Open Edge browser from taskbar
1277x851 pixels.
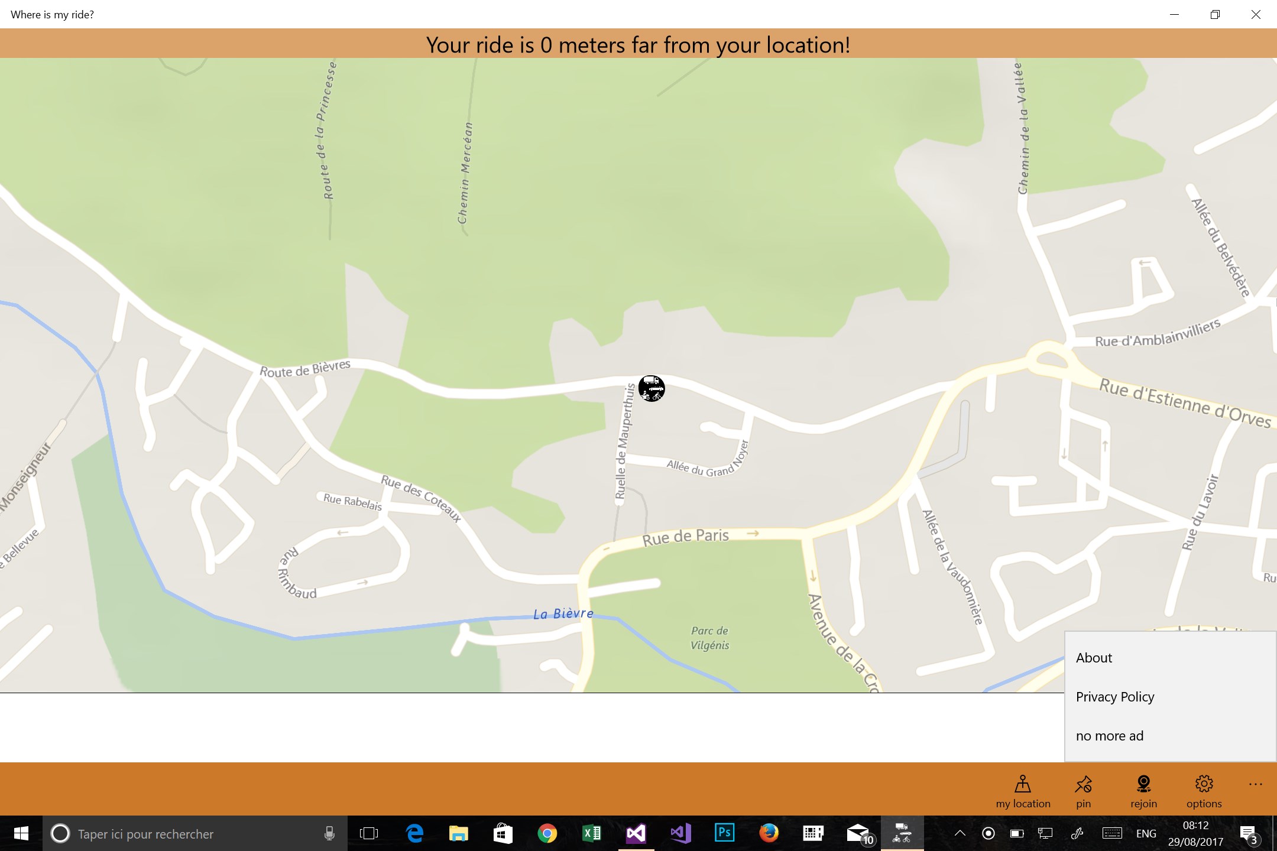coord(413,834)
